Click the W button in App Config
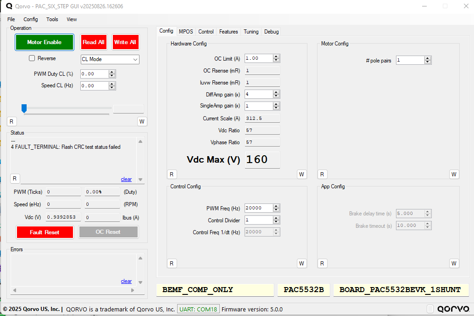Image resolution: width=474 pixels, height=316 pixels. (x=453, y=263)
